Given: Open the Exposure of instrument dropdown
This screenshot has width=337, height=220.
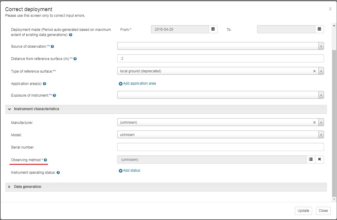Looking at the screenshot, I should pos(321,95).
